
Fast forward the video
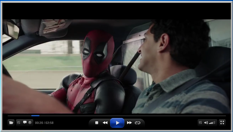point(129,123)
